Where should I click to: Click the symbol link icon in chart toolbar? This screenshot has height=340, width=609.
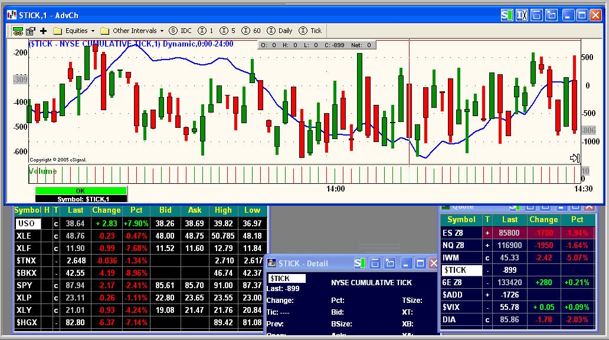pos(18,31)
